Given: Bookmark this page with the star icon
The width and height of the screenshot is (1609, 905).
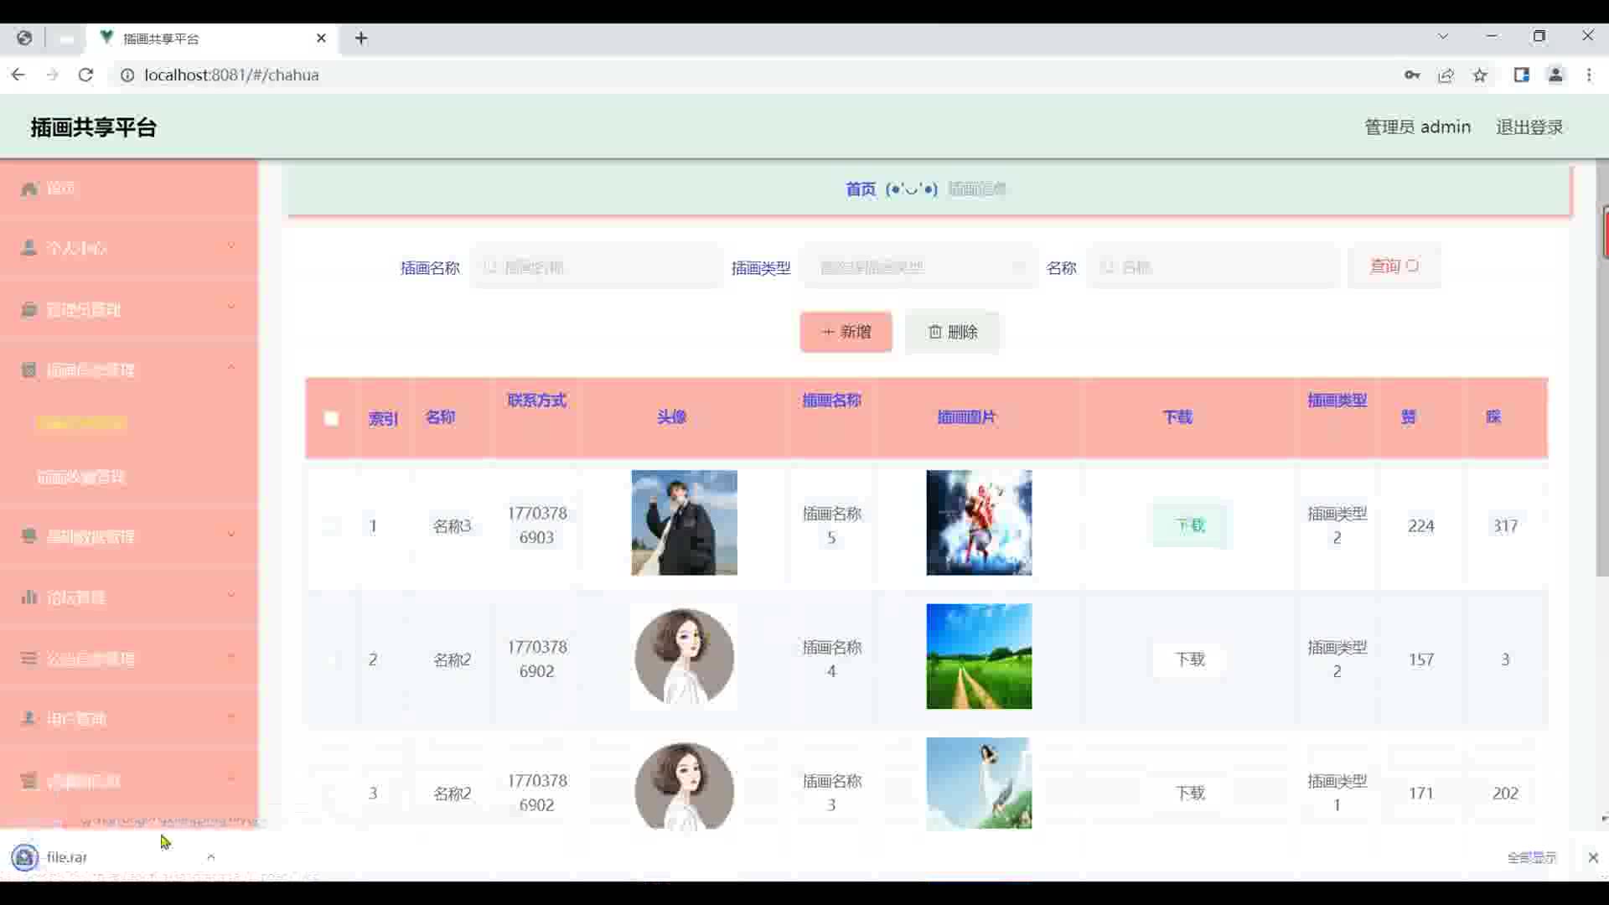Looking at the screenshot, I should tap(1480, 75).
